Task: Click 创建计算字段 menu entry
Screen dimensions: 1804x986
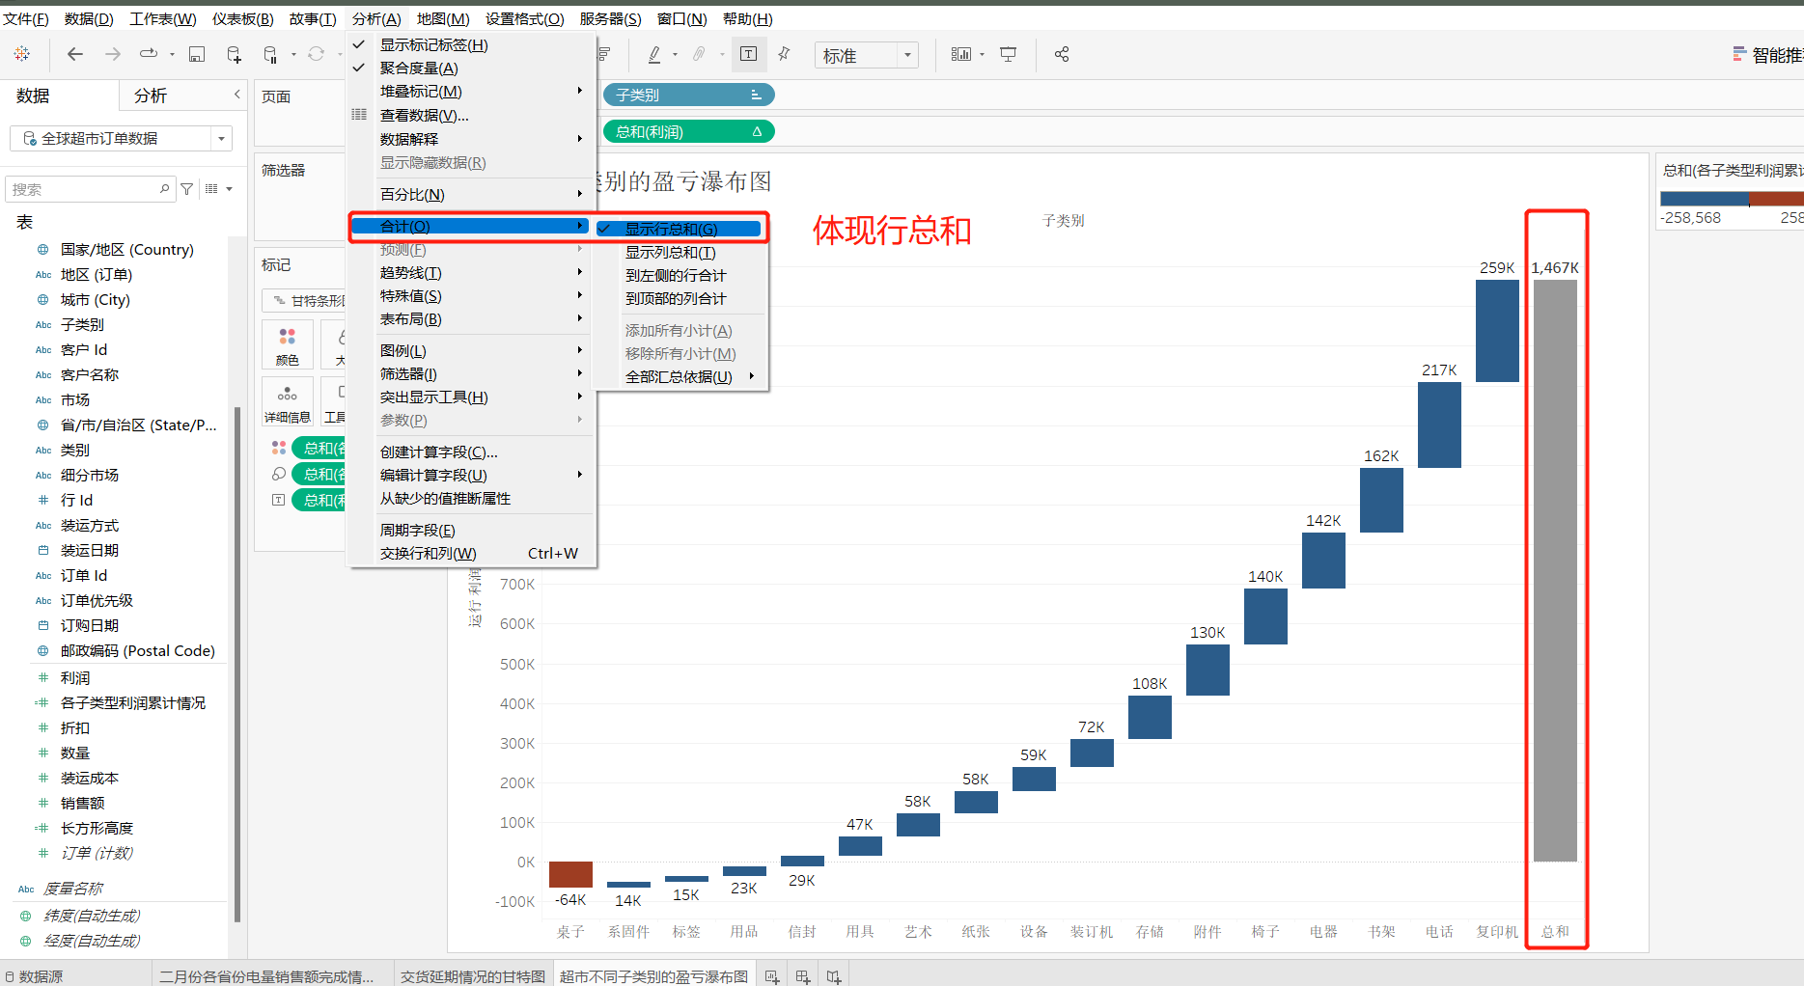Action: click(438, 452)
